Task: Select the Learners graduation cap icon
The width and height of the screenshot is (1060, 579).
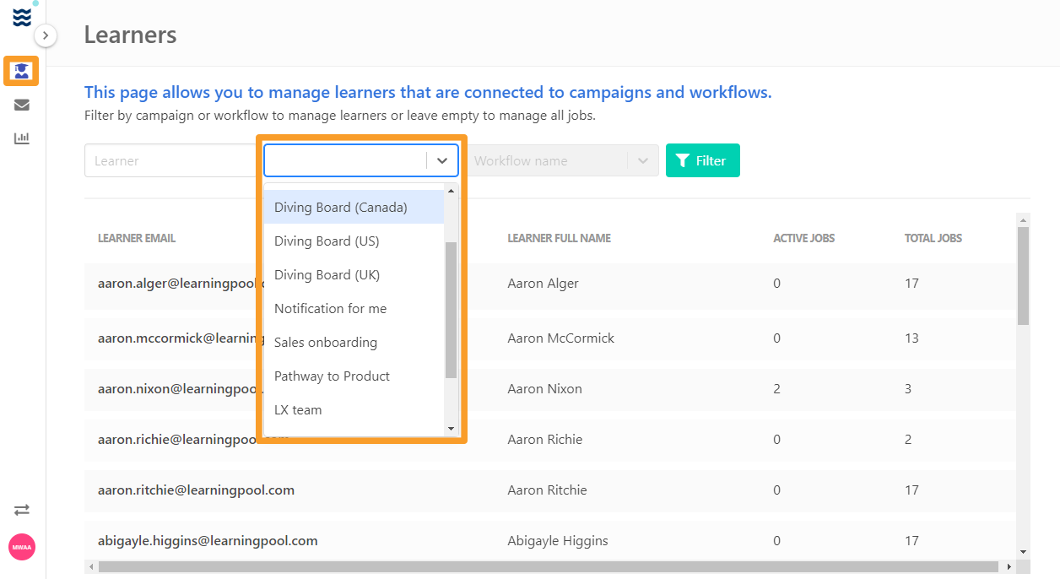Action: [x=21, y=71]
